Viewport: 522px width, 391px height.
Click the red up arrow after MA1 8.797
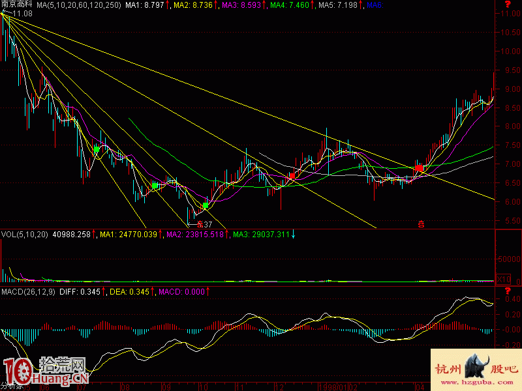tap(168, 5)
